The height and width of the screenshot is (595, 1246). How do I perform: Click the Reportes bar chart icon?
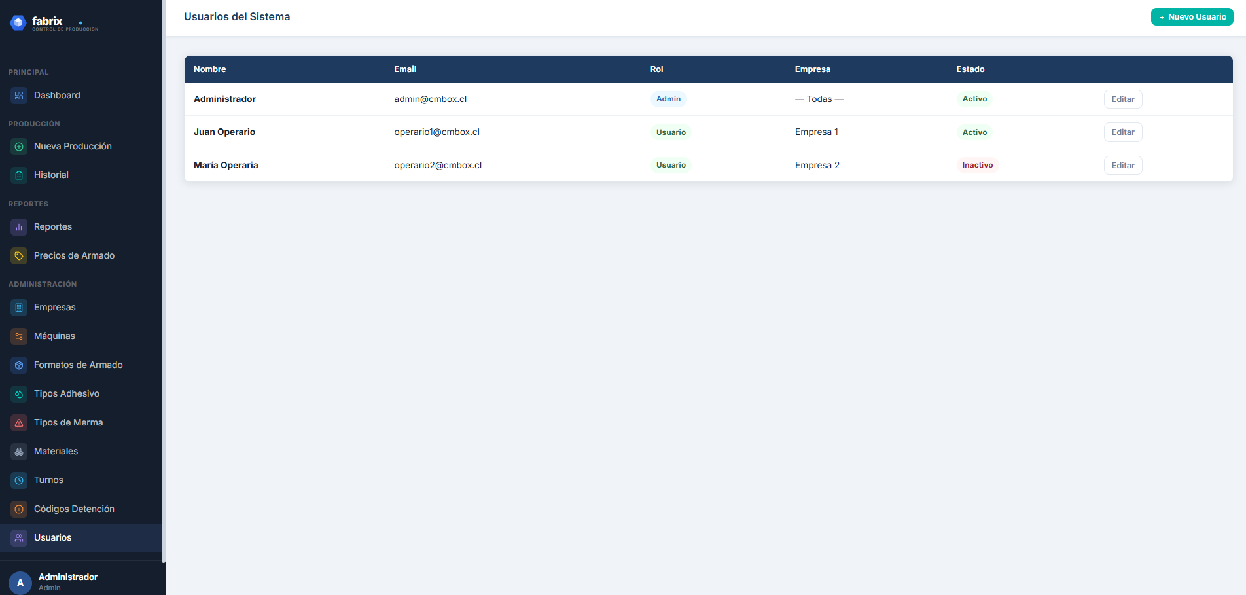[x=19, y=227]
